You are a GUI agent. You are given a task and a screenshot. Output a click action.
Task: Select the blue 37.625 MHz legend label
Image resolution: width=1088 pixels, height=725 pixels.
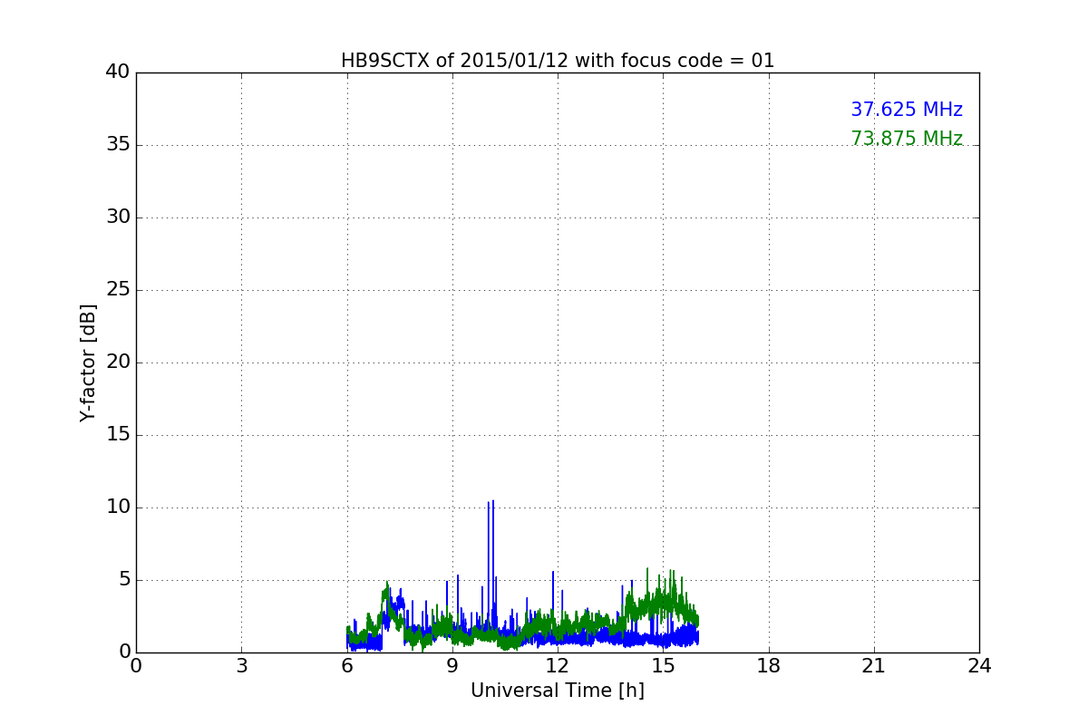coord(907,110)
